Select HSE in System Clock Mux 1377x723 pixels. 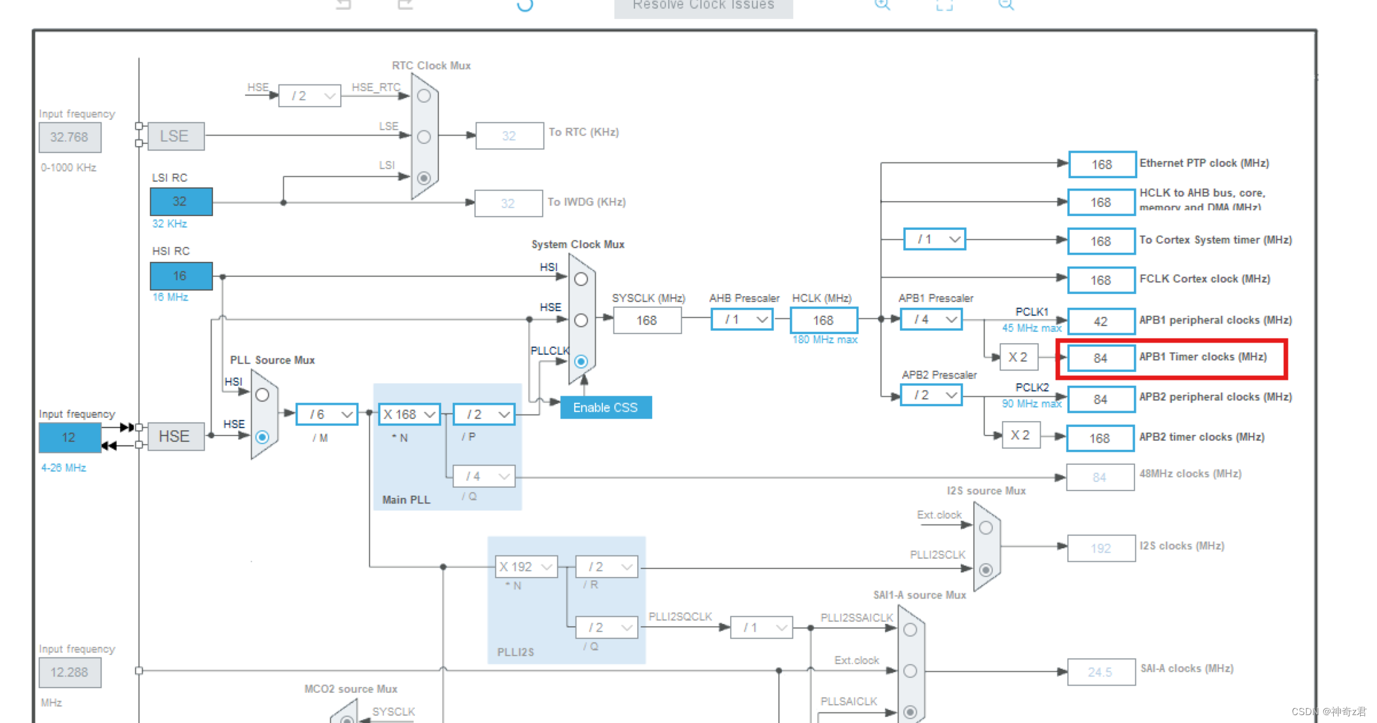tap(581, 320)
